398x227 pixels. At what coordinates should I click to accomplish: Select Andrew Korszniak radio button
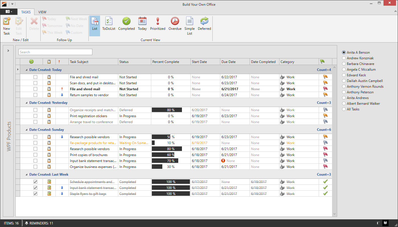(344, 58)
